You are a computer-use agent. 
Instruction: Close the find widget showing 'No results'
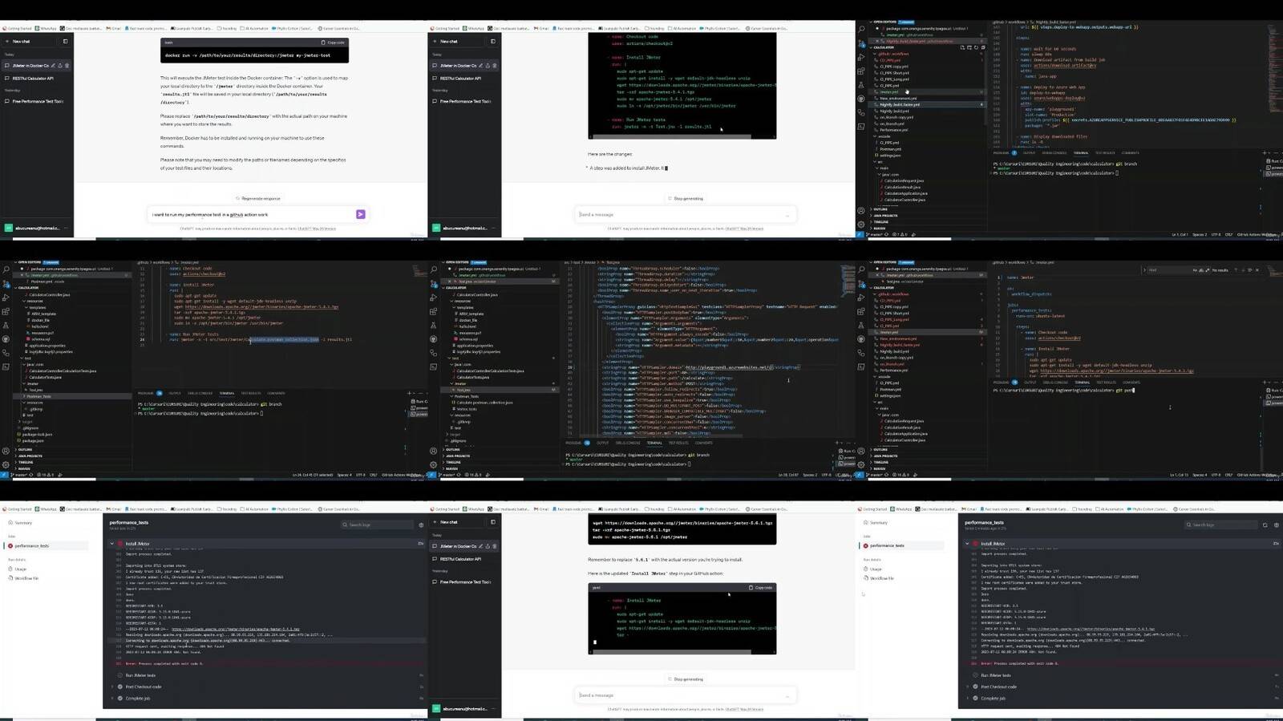tap(1257, 270)
